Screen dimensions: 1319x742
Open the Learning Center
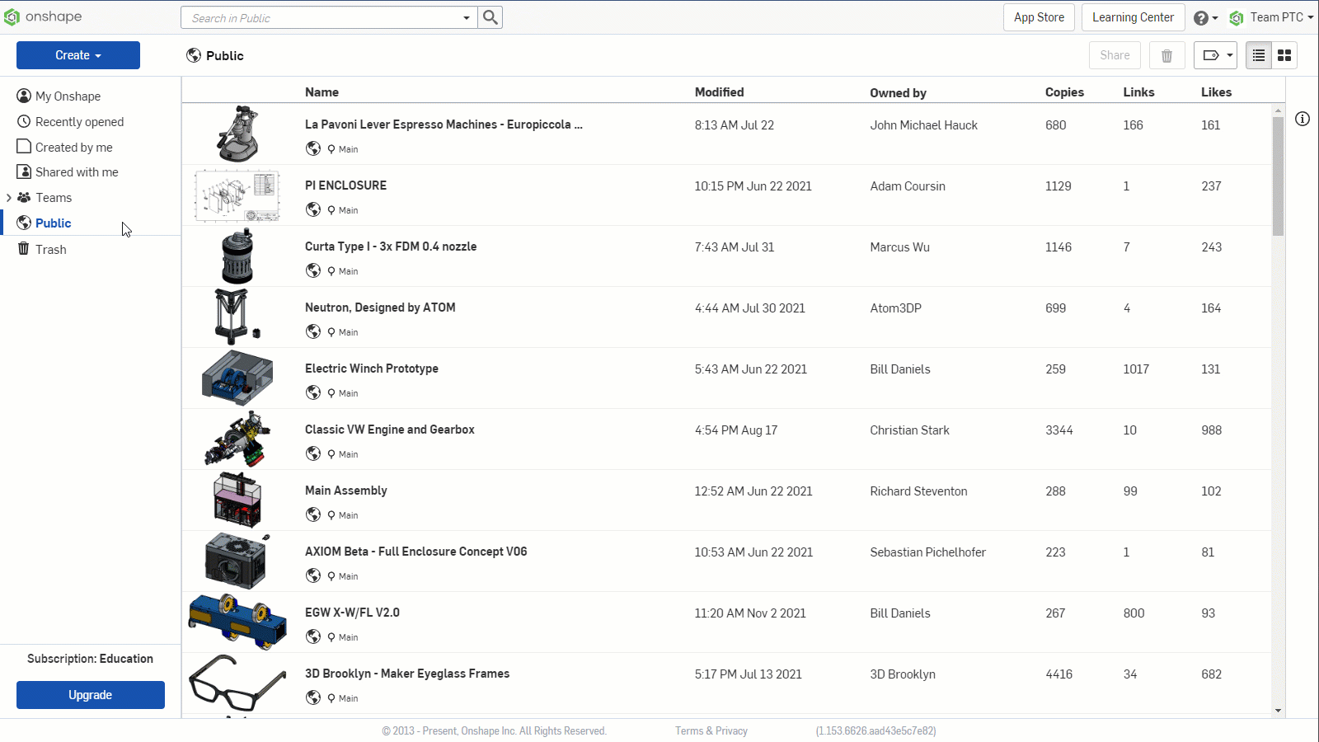(x=1133, y=17)
